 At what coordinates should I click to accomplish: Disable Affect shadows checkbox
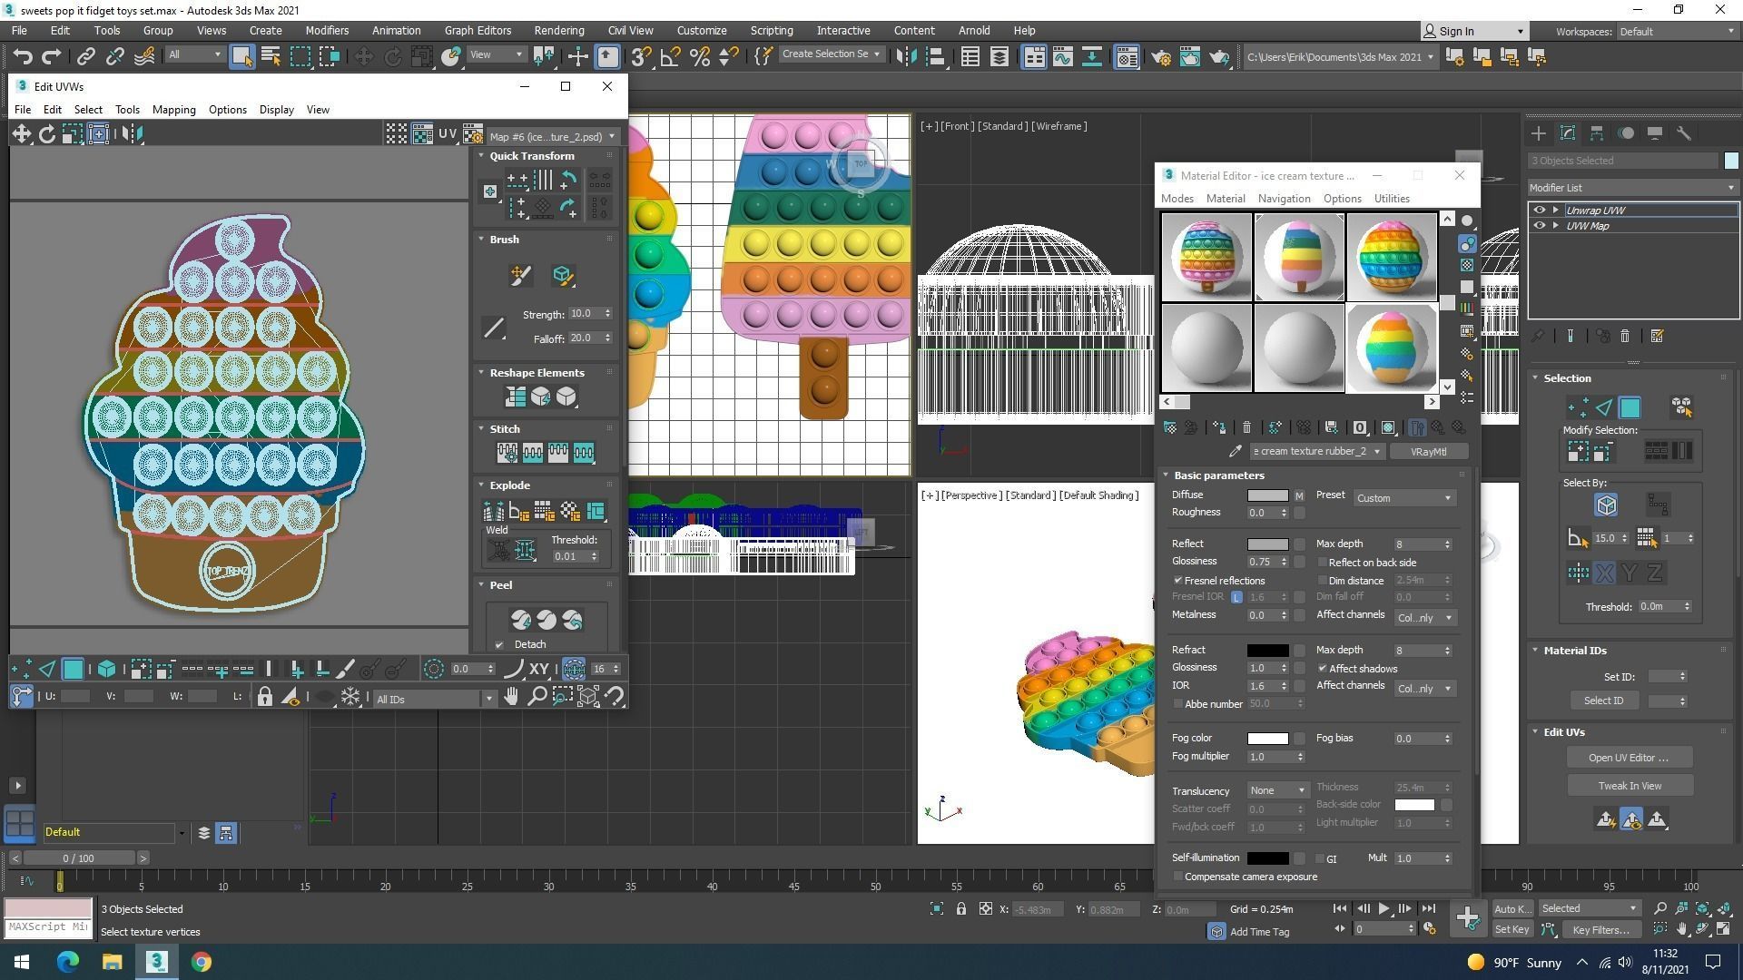pyautogui.click(x=1323, y=669)
